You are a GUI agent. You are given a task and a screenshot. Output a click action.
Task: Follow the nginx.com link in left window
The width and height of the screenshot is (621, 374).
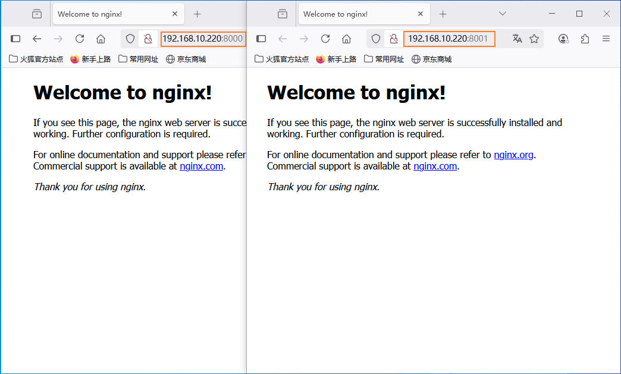(201, 166)
